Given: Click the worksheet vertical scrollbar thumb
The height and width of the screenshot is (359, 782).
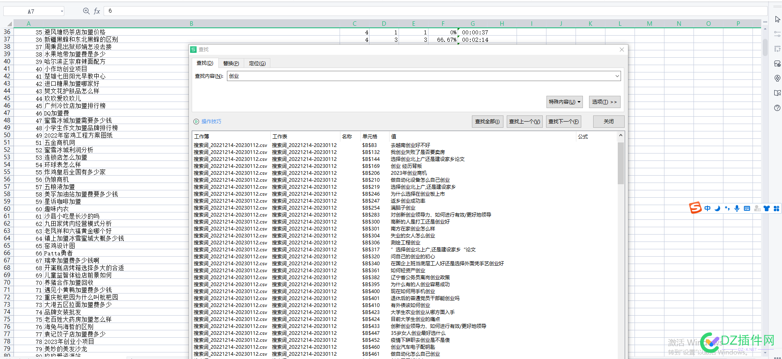Looking at the screenshot, I should (765, 47).
